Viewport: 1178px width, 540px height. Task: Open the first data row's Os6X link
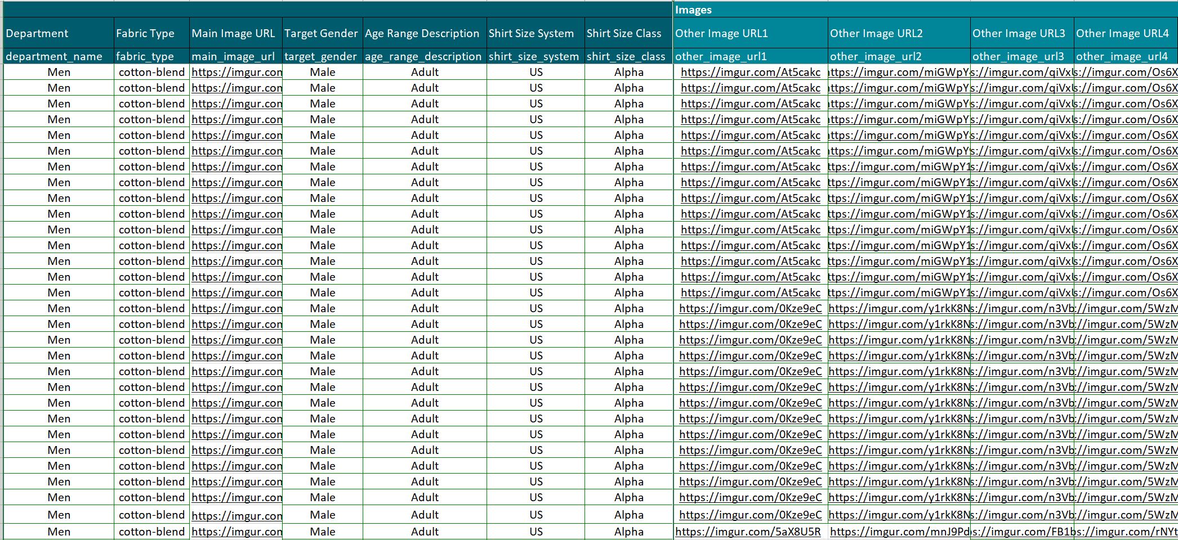1126,72
